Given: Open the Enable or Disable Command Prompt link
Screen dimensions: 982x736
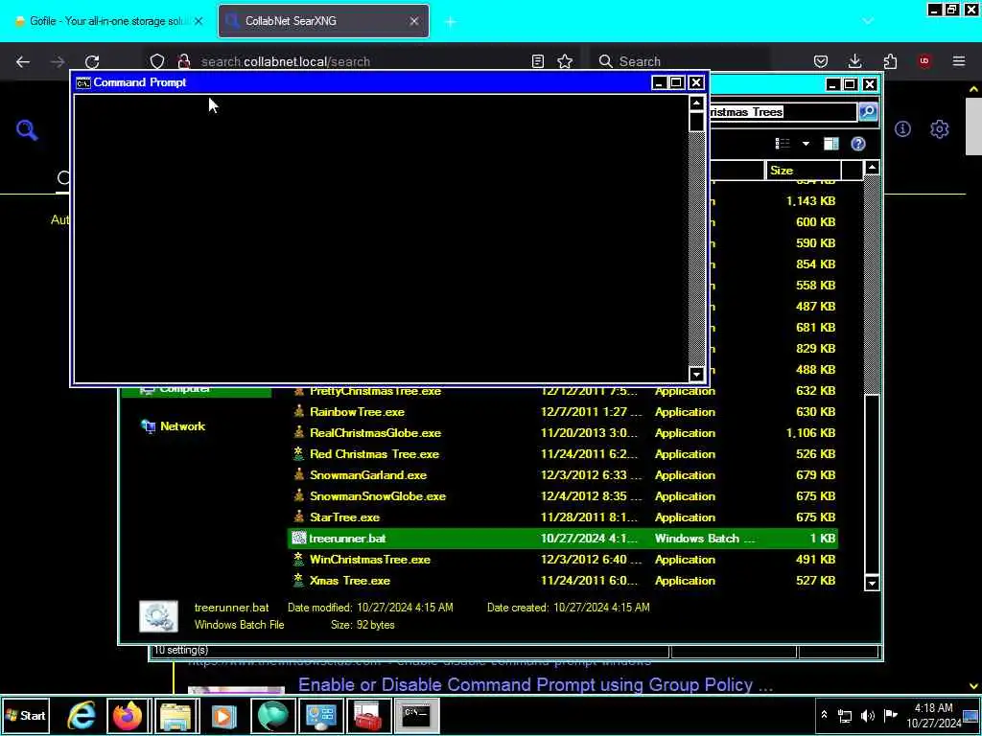Looking at the screenshot, I should 535,684.
